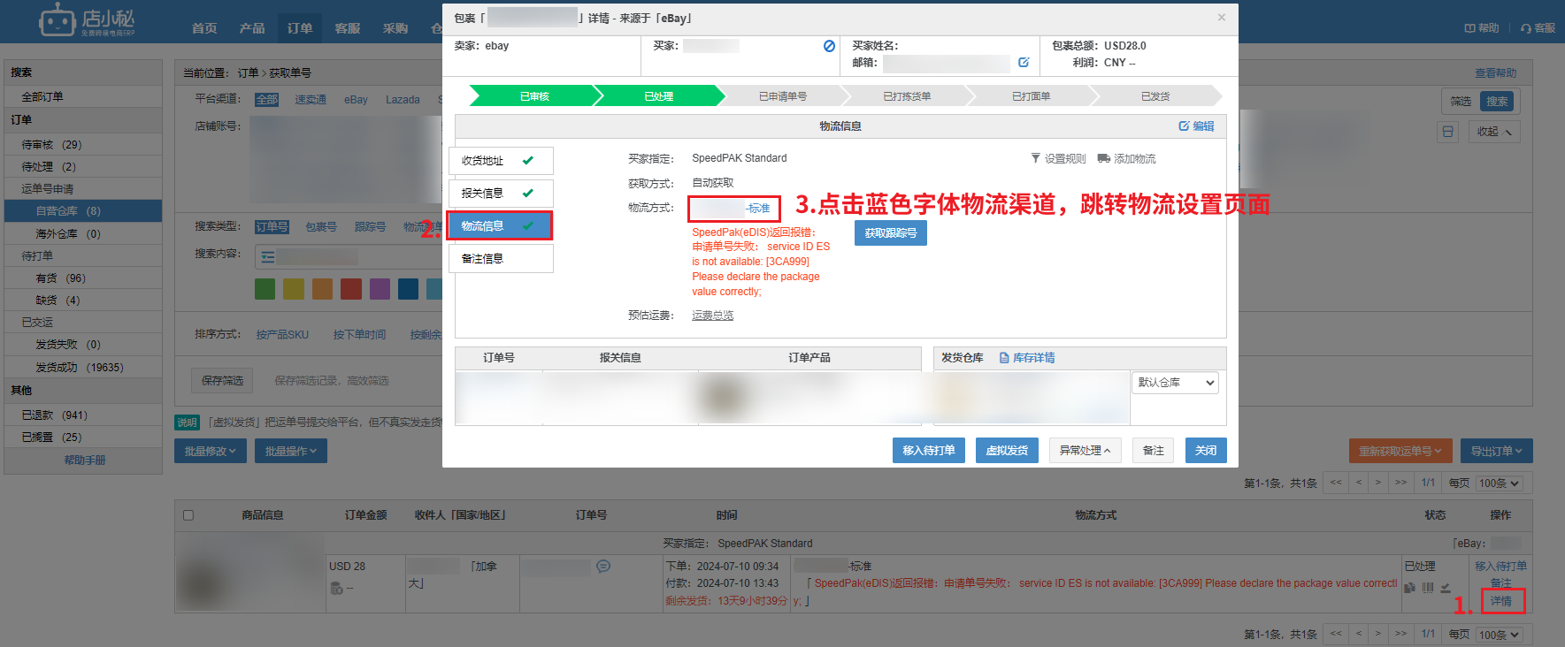Click the Dianxiaomi robot logo
Image resolution: width=1565 pixels, height=647 pixels.
click(58, 19)
